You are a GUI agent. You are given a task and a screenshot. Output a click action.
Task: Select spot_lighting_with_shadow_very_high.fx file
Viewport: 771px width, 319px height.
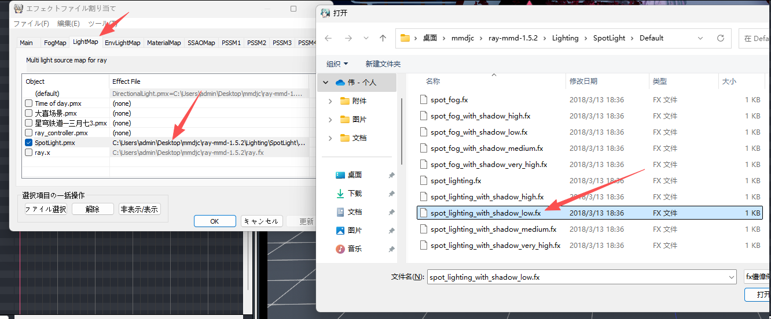pos(495,246)
